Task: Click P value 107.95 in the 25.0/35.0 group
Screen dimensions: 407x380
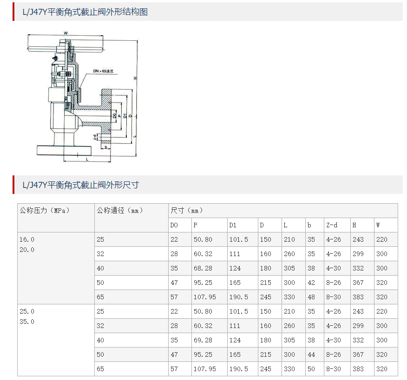Action: pos(204,369)
